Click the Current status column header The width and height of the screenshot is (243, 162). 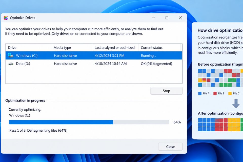[x=159, y=48]
